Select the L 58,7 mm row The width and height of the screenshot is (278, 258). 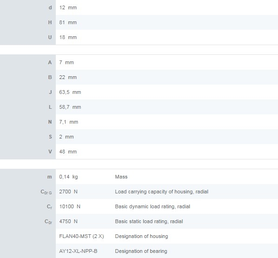(x=139, y=107)
